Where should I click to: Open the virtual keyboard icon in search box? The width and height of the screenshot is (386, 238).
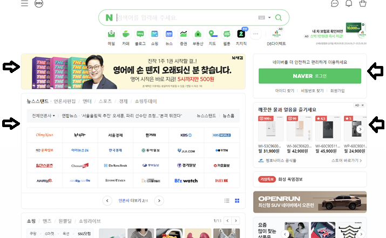click(x=261, y=17)
